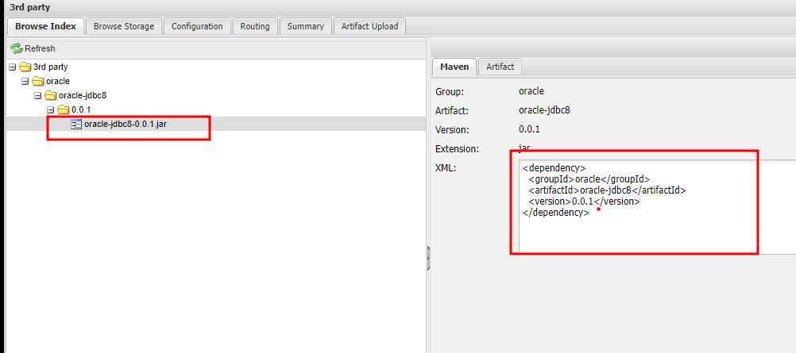Click the Artifact value oracle-jdbc8

544,110
